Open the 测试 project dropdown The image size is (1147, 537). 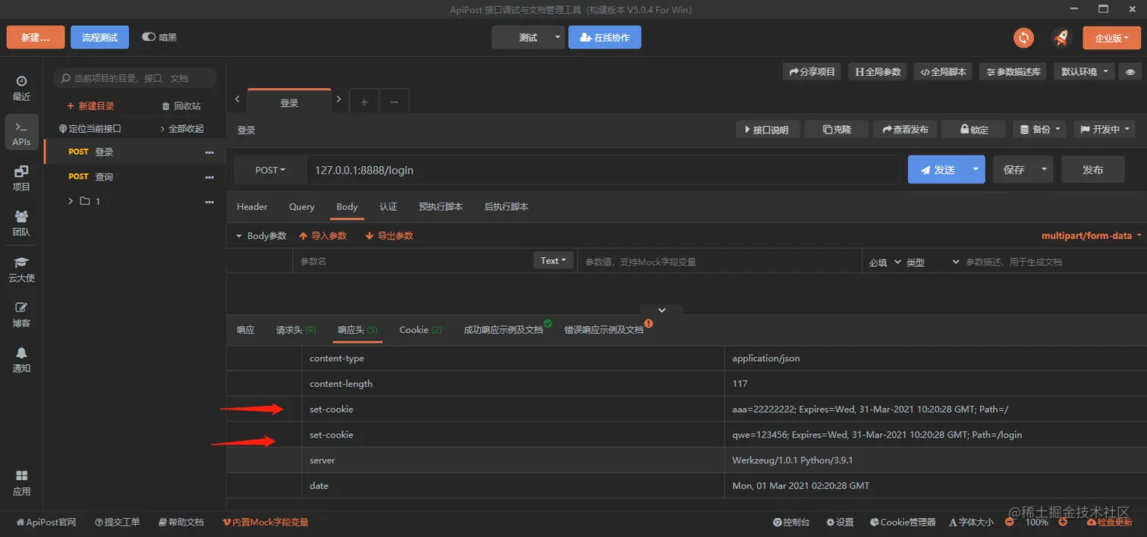pyautogui.click(x=529, y=37)
